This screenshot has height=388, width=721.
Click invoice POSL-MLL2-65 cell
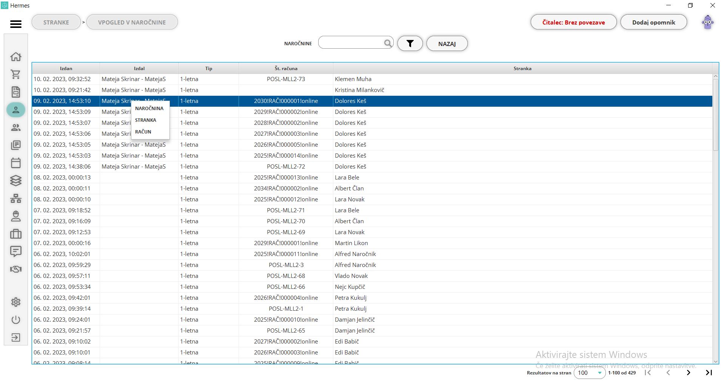pyautogui.click(x=286, y=331)
